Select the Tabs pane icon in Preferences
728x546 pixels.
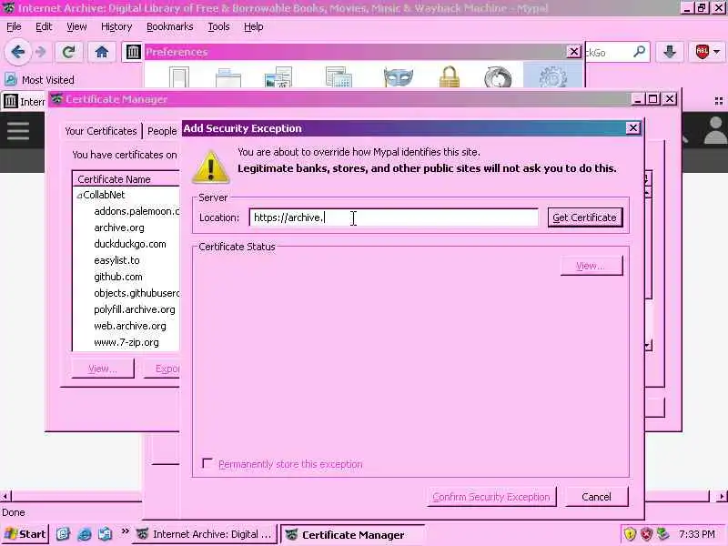(x=228, y=77)
